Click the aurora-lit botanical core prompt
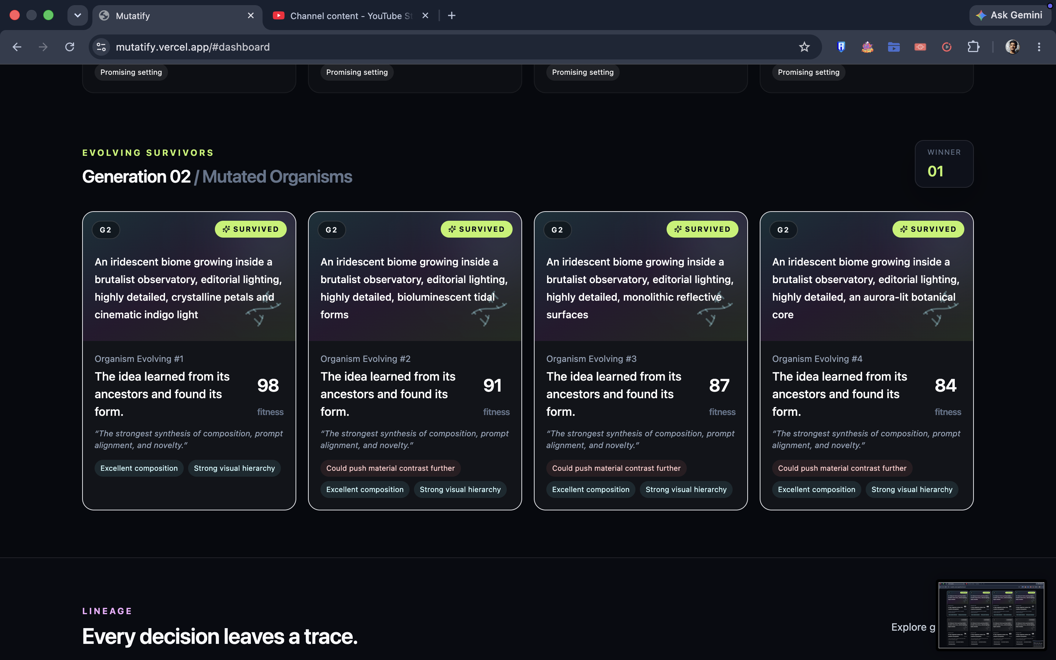The width and height of the screenshot is (1056, 660). pos(866,288)
